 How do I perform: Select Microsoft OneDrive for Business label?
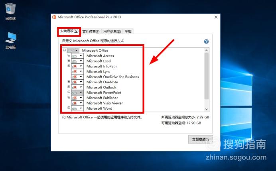point(112,77)
